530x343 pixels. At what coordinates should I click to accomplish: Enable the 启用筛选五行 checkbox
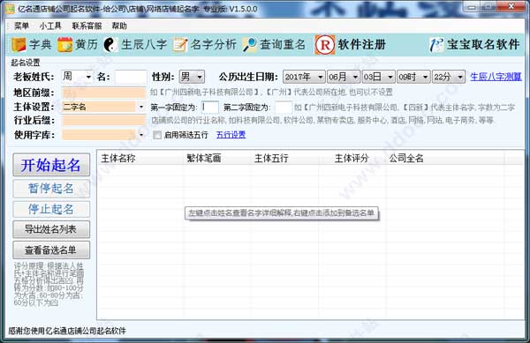tap(157, 135)
